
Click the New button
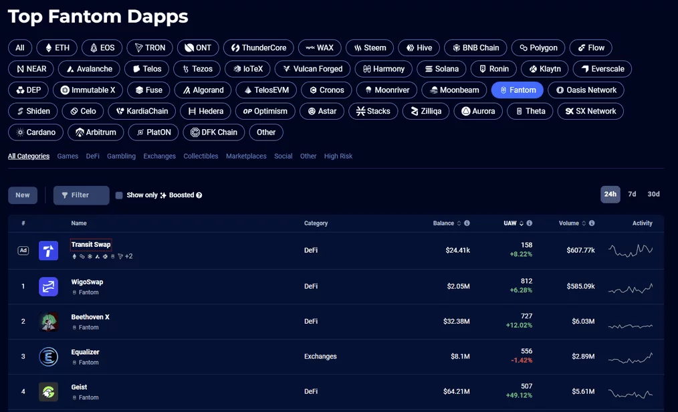(22, 195)
